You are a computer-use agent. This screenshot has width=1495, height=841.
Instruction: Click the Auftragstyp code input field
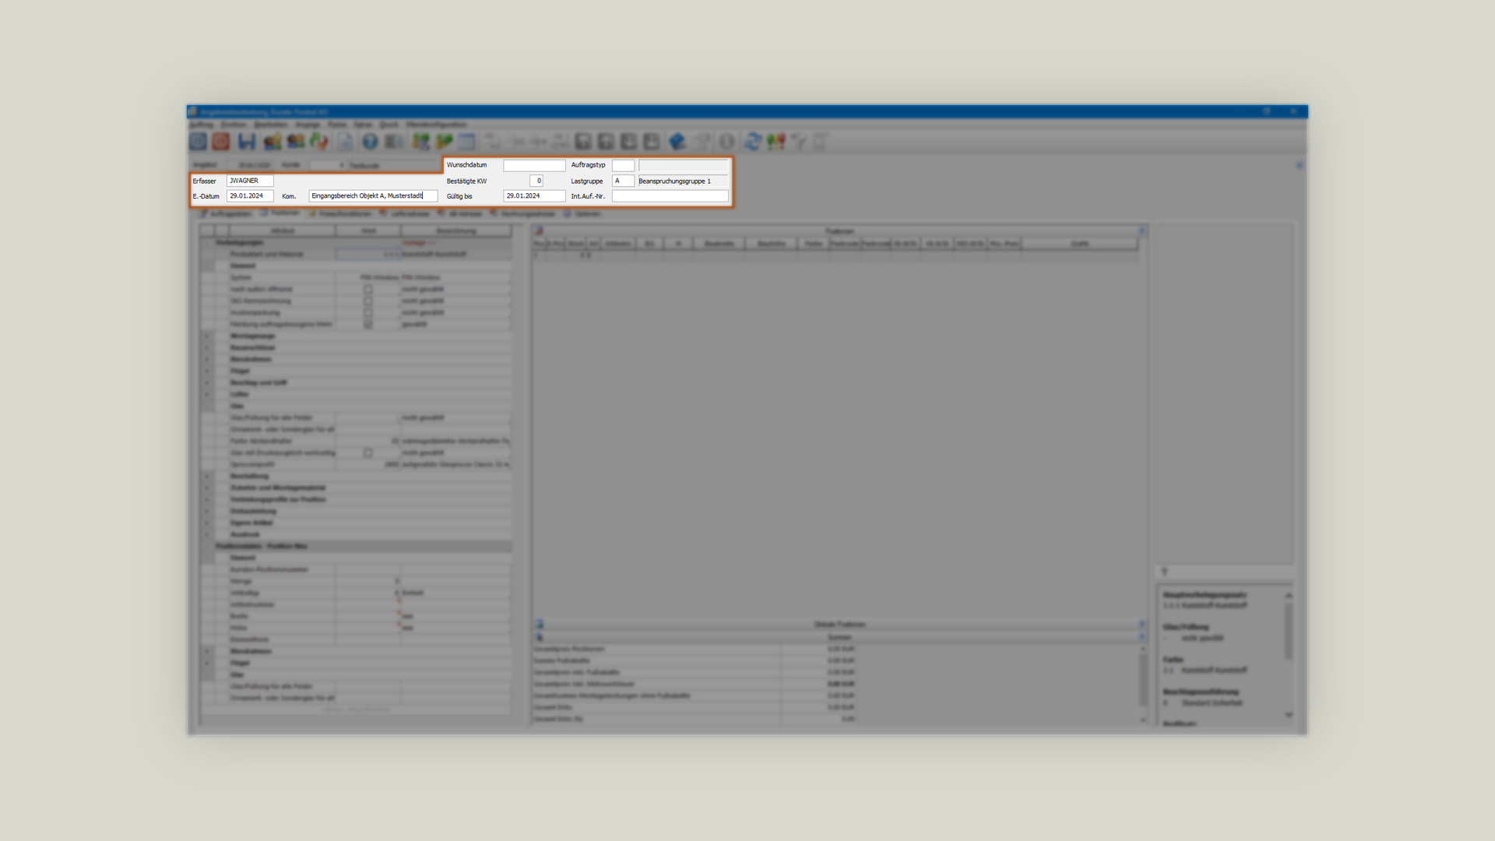[x=623, y=165]
